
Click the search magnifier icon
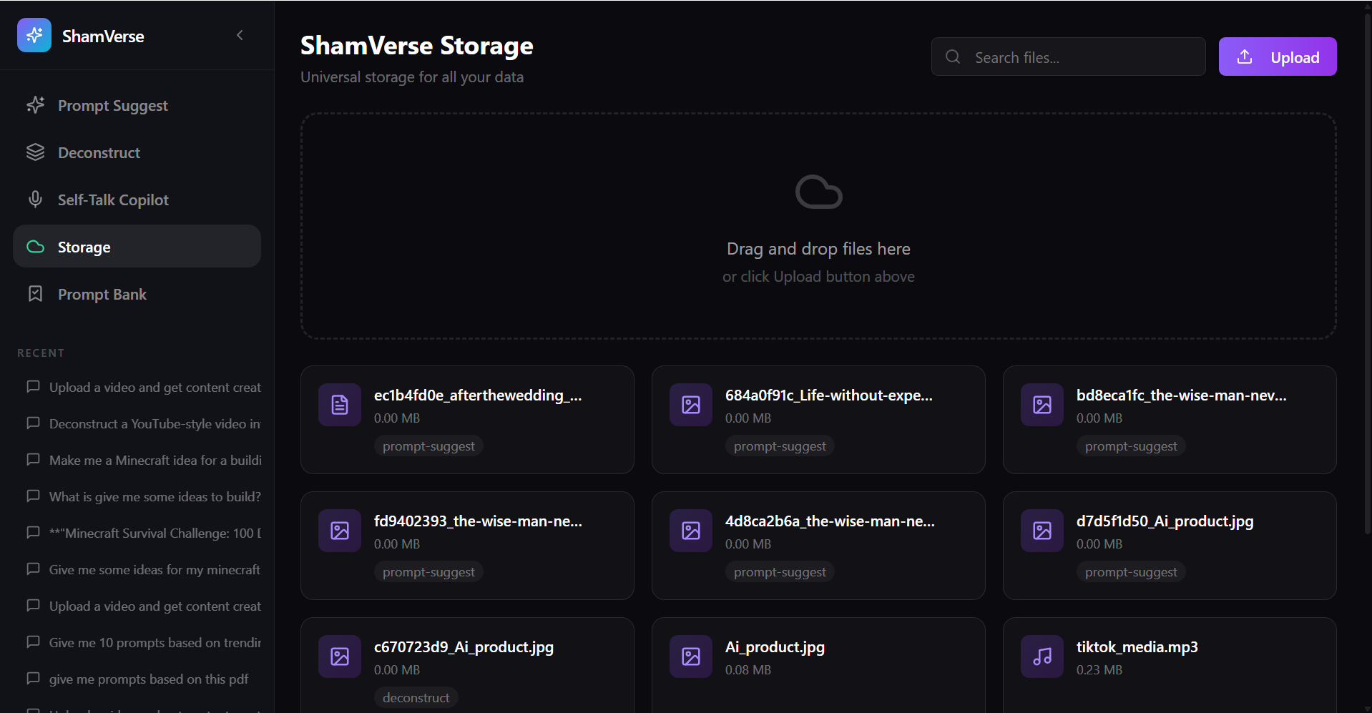(952, 56)
